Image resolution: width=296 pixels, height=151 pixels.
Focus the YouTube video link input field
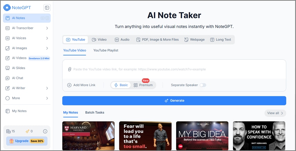coord(174,69)
